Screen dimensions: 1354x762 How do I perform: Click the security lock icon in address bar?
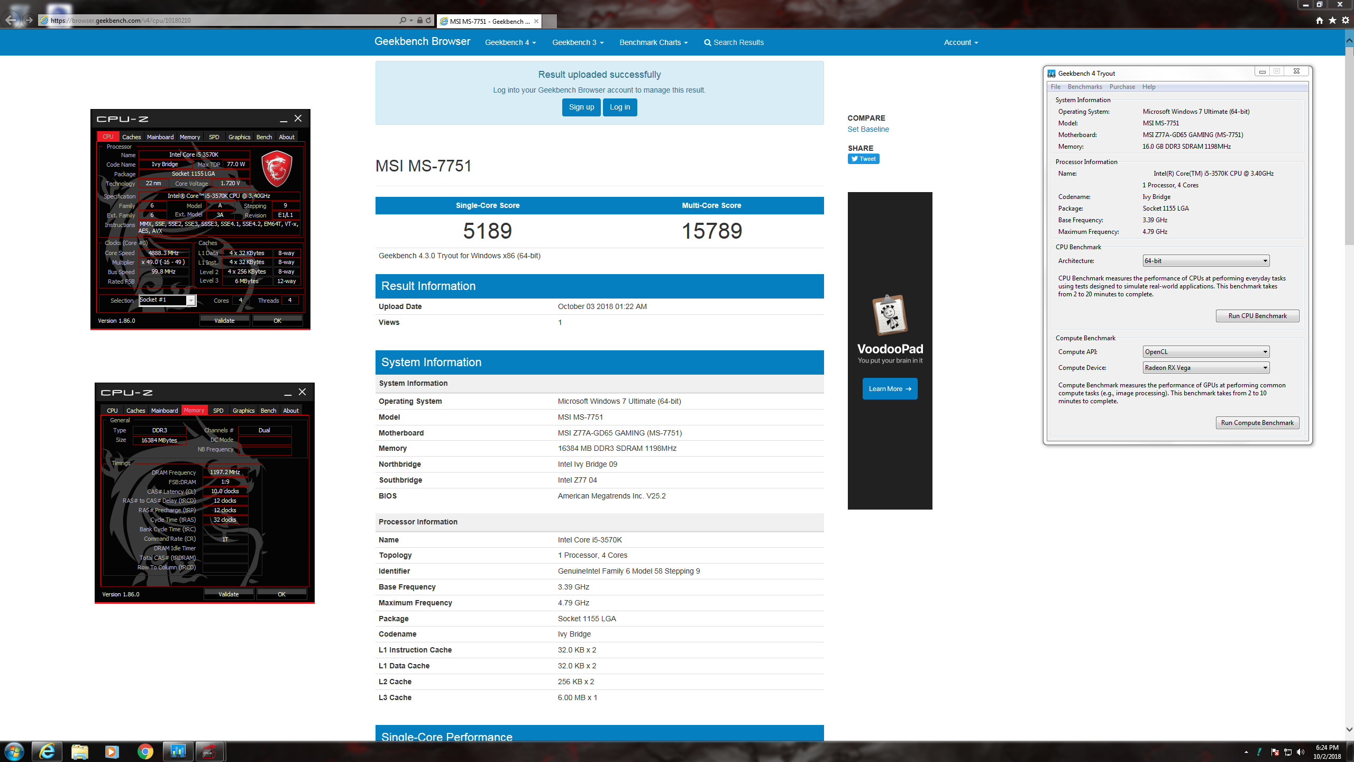pos(419,20)
